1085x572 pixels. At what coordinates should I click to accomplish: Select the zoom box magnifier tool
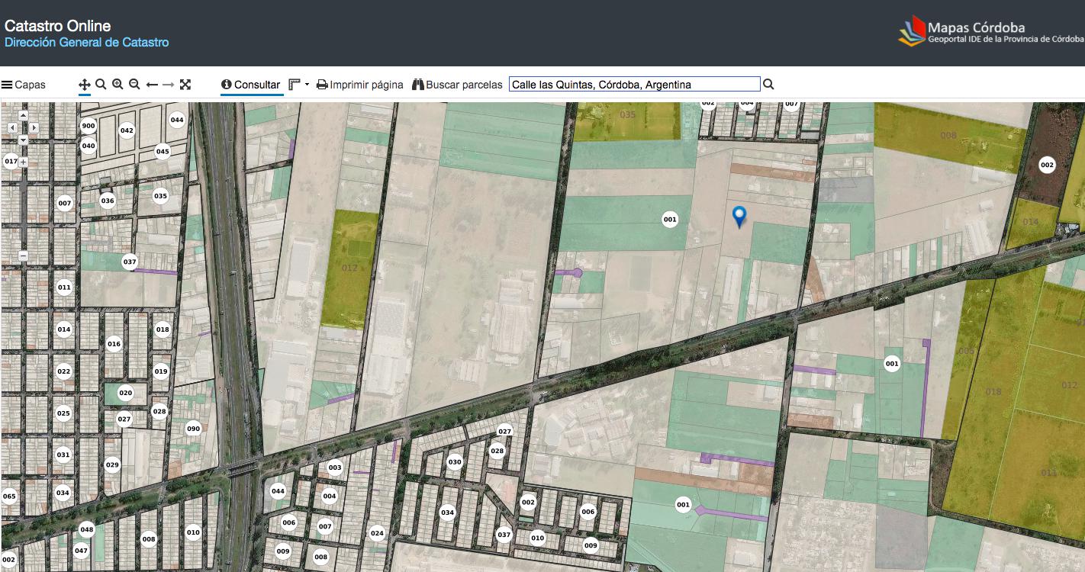click(x=101, y=85)
